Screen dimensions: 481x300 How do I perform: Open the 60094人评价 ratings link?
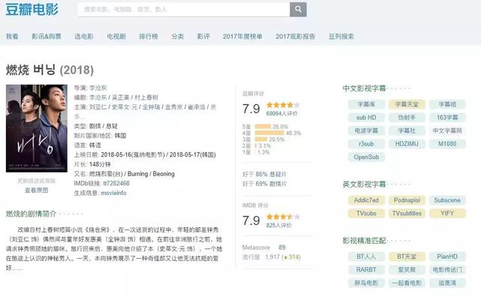click(x=282, y=113)
